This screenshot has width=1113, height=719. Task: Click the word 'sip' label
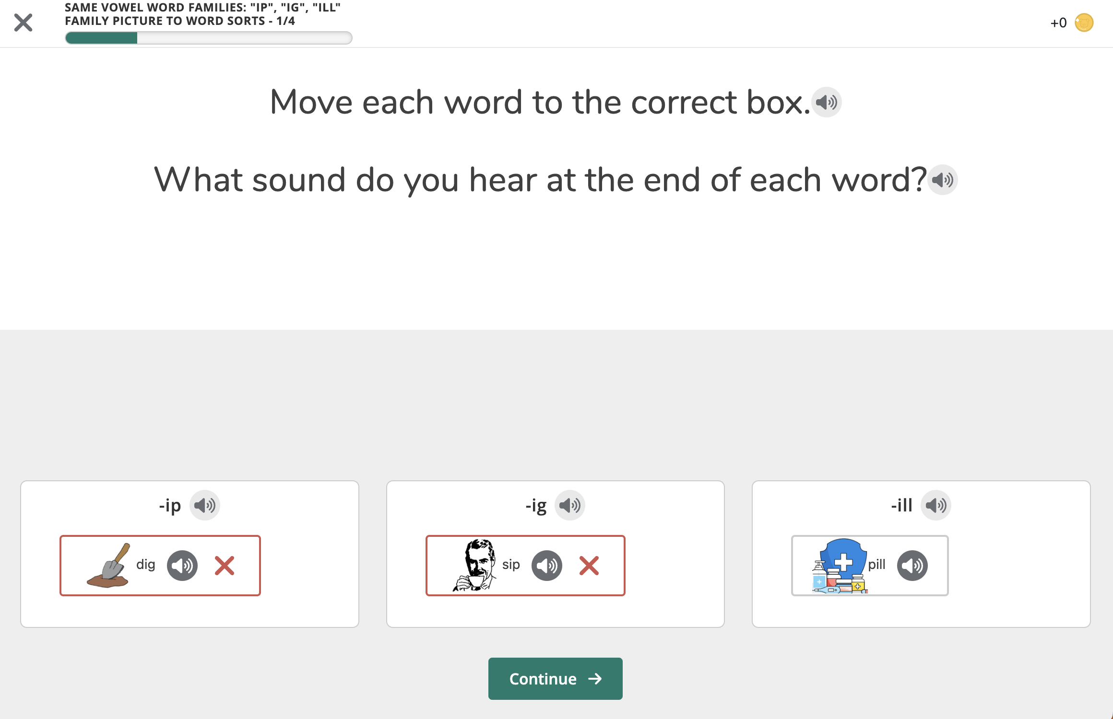(511, 565)
